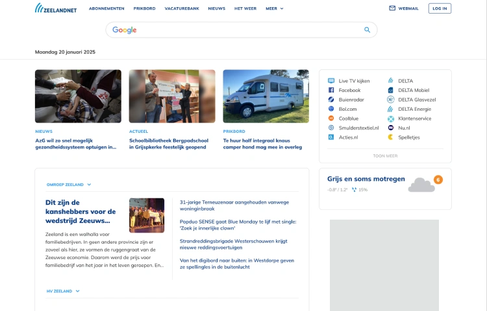Open the Webmail link
Viewport: 487px width, 311px height.
point(408,8)
